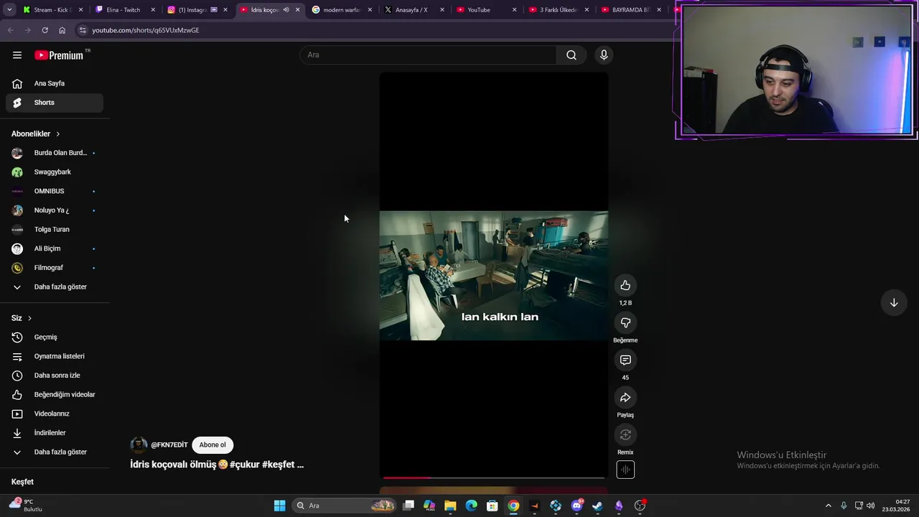Open volume control in system tray
The image size is (919, 517).
pyautogui.click(x=870, y=506)
